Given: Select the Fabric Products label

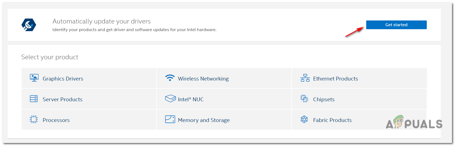Looking at the screenshot, I should tap(332, 120).
